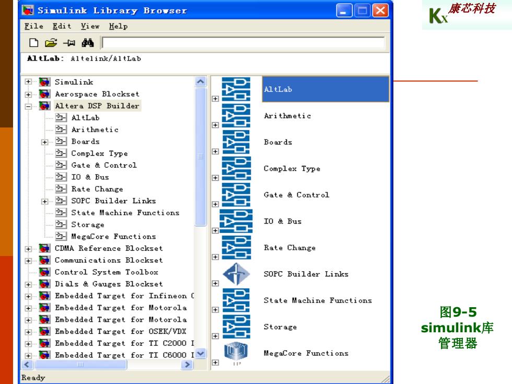Screen dimensions: 512x384
Task: Expand Embedded Target for Infineon node
Action: 28,296
